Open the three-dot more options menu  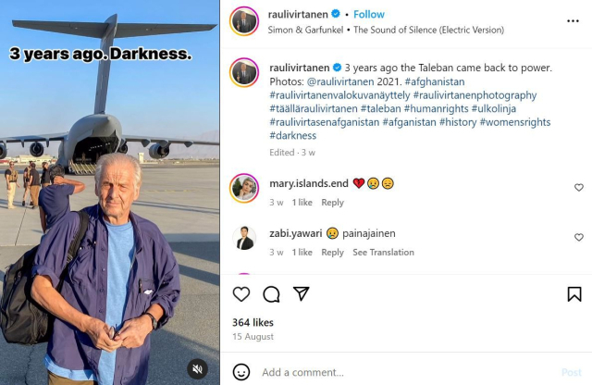tap(573, 20)
